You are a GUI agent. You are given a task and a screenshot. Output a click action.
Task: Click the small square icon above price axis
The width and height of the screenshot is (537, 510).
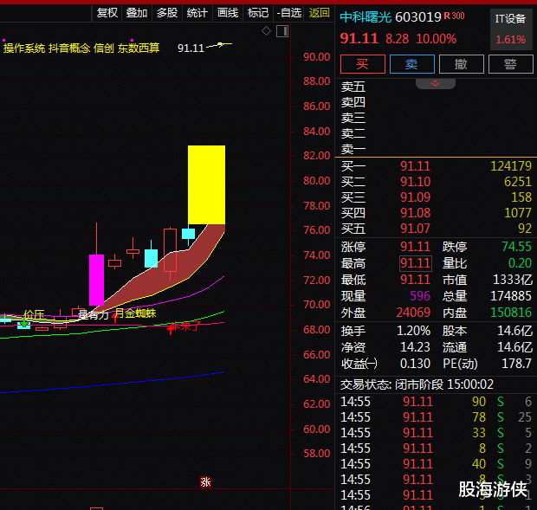pos(283,31)
